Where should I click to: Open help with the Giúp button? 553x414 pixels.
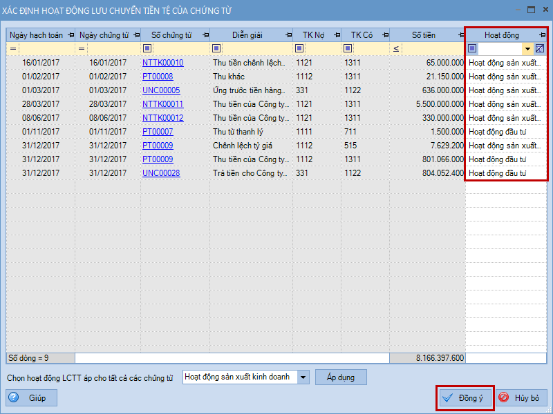click(x=32, y=398)
